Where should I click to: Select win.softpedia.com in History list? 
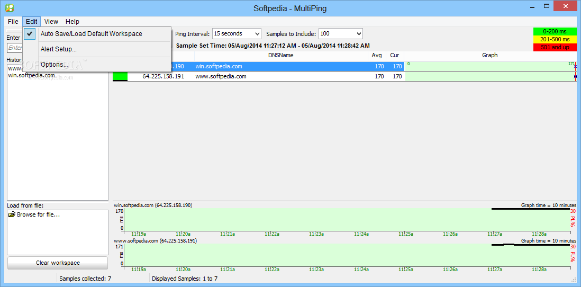coord(32,75)
